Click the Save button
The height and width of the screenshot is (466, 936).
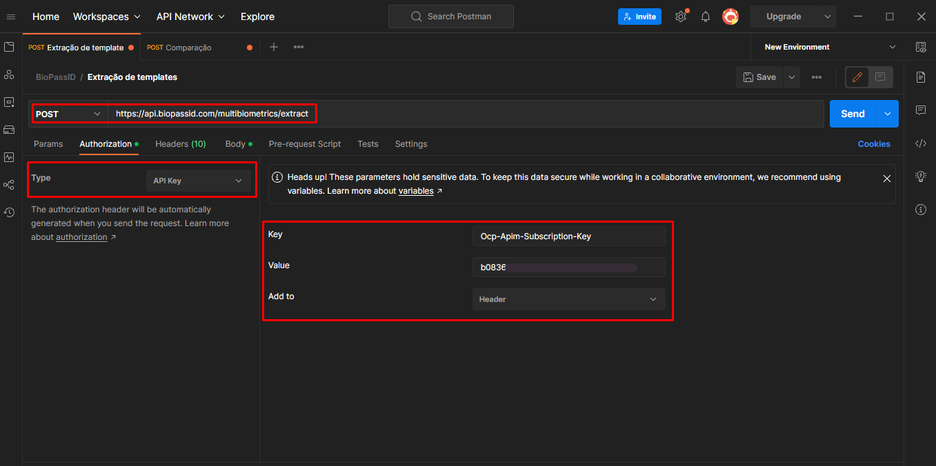pyautogui.click(x=760, y=77)
